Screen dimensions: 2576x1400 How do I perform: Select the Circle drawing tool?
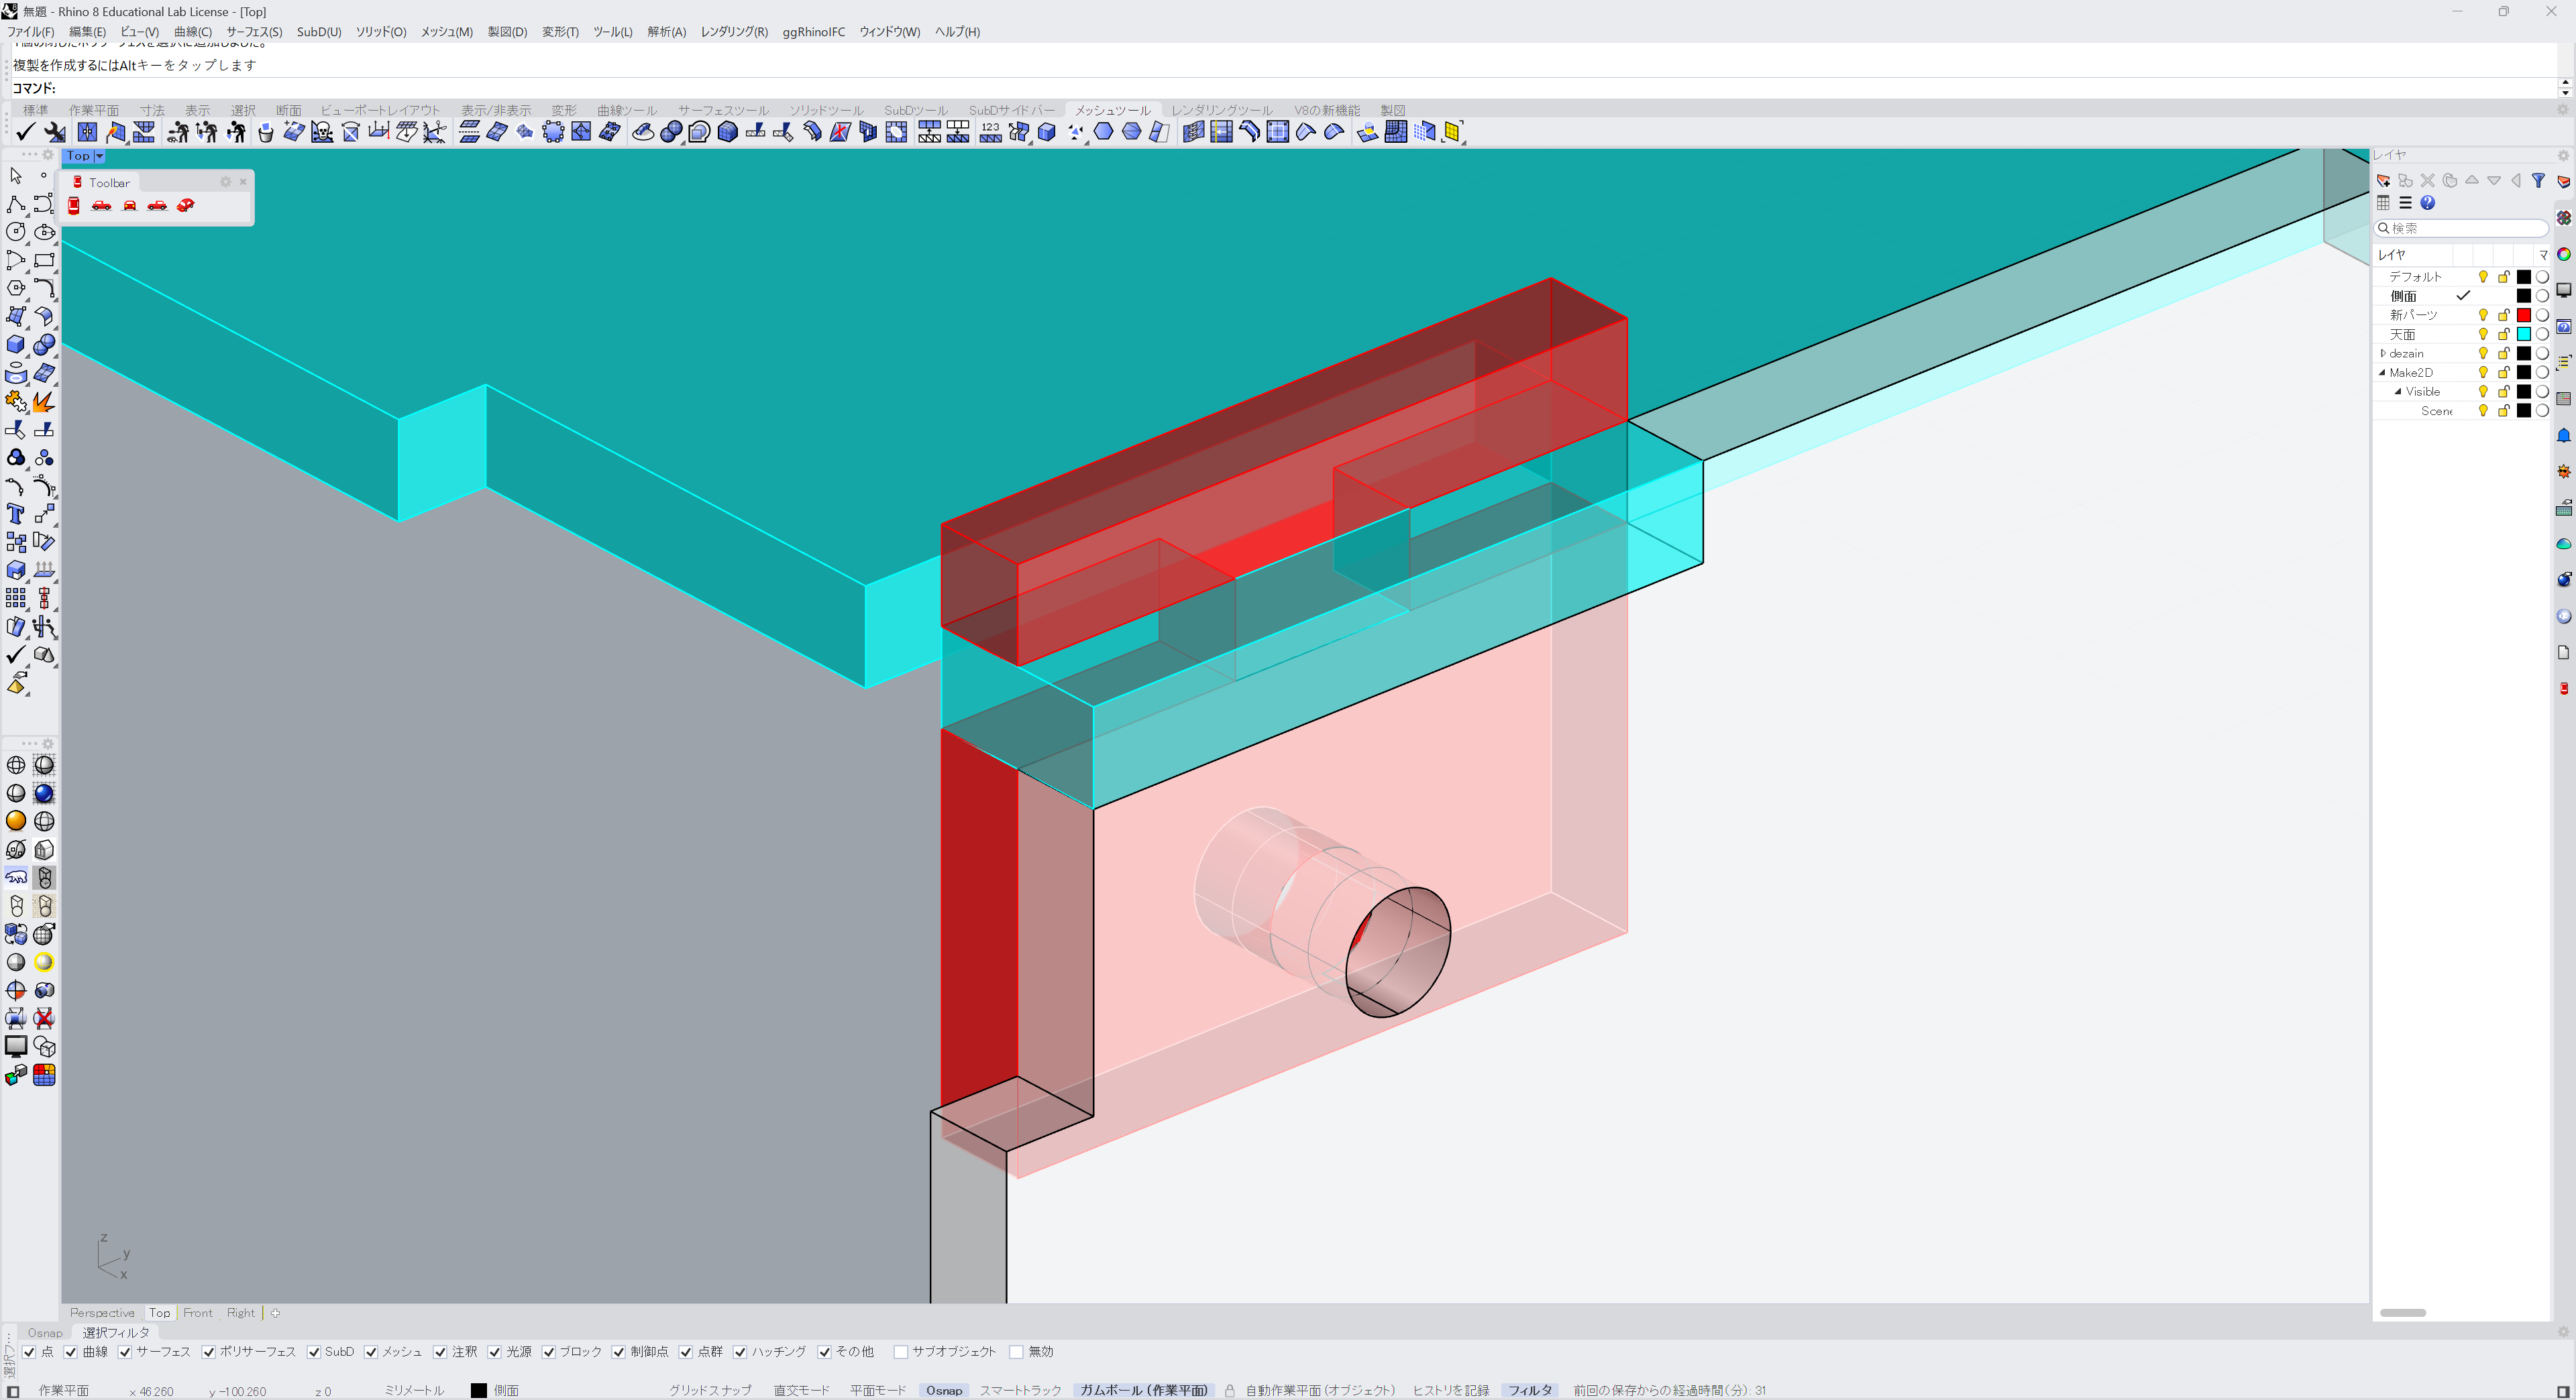click(x=15, y=232)
